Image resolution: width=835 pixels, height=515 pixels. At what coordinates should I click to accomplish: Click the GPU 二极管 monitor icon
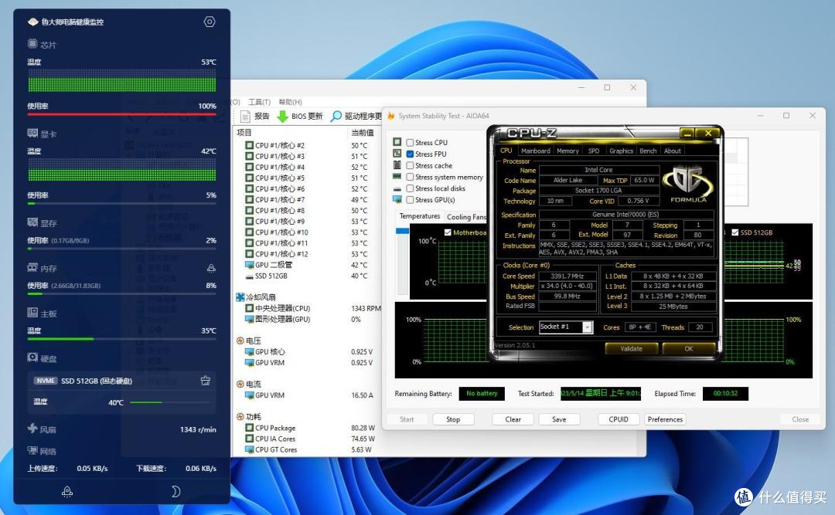tap(249, 265)
